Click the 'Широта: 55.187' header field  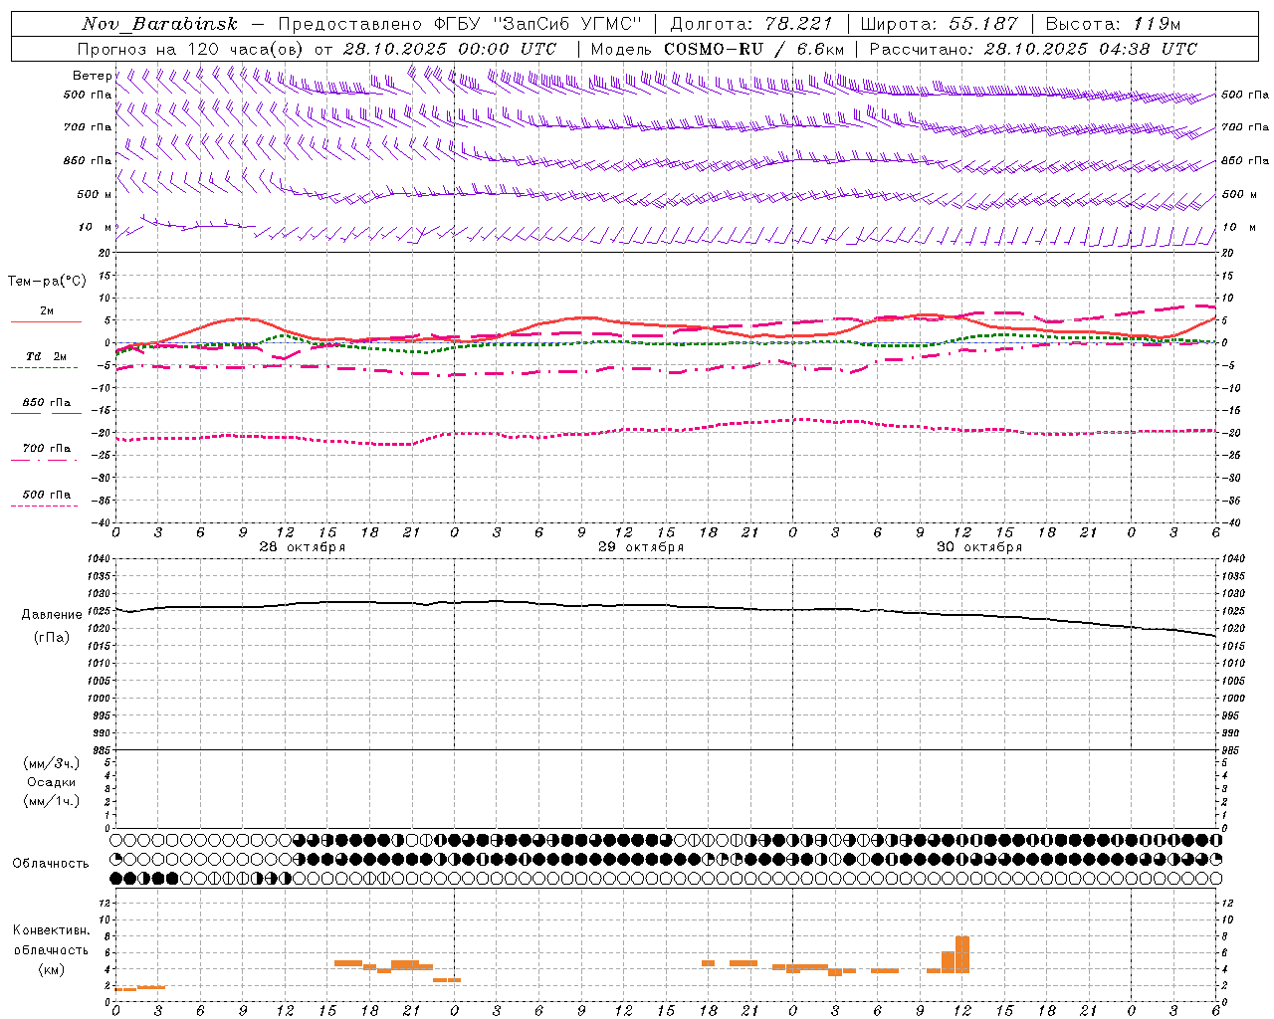[x=939, y=25]
